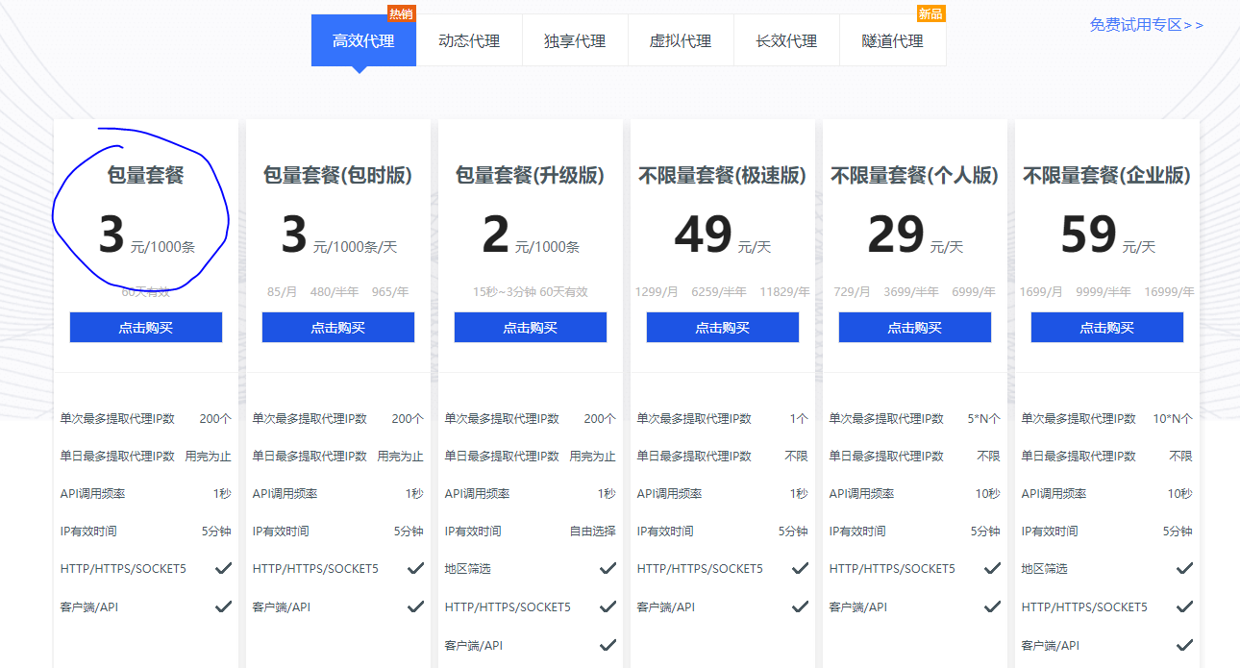
Task: Click the 49 元/天 price
Action: tap(723, 235)
